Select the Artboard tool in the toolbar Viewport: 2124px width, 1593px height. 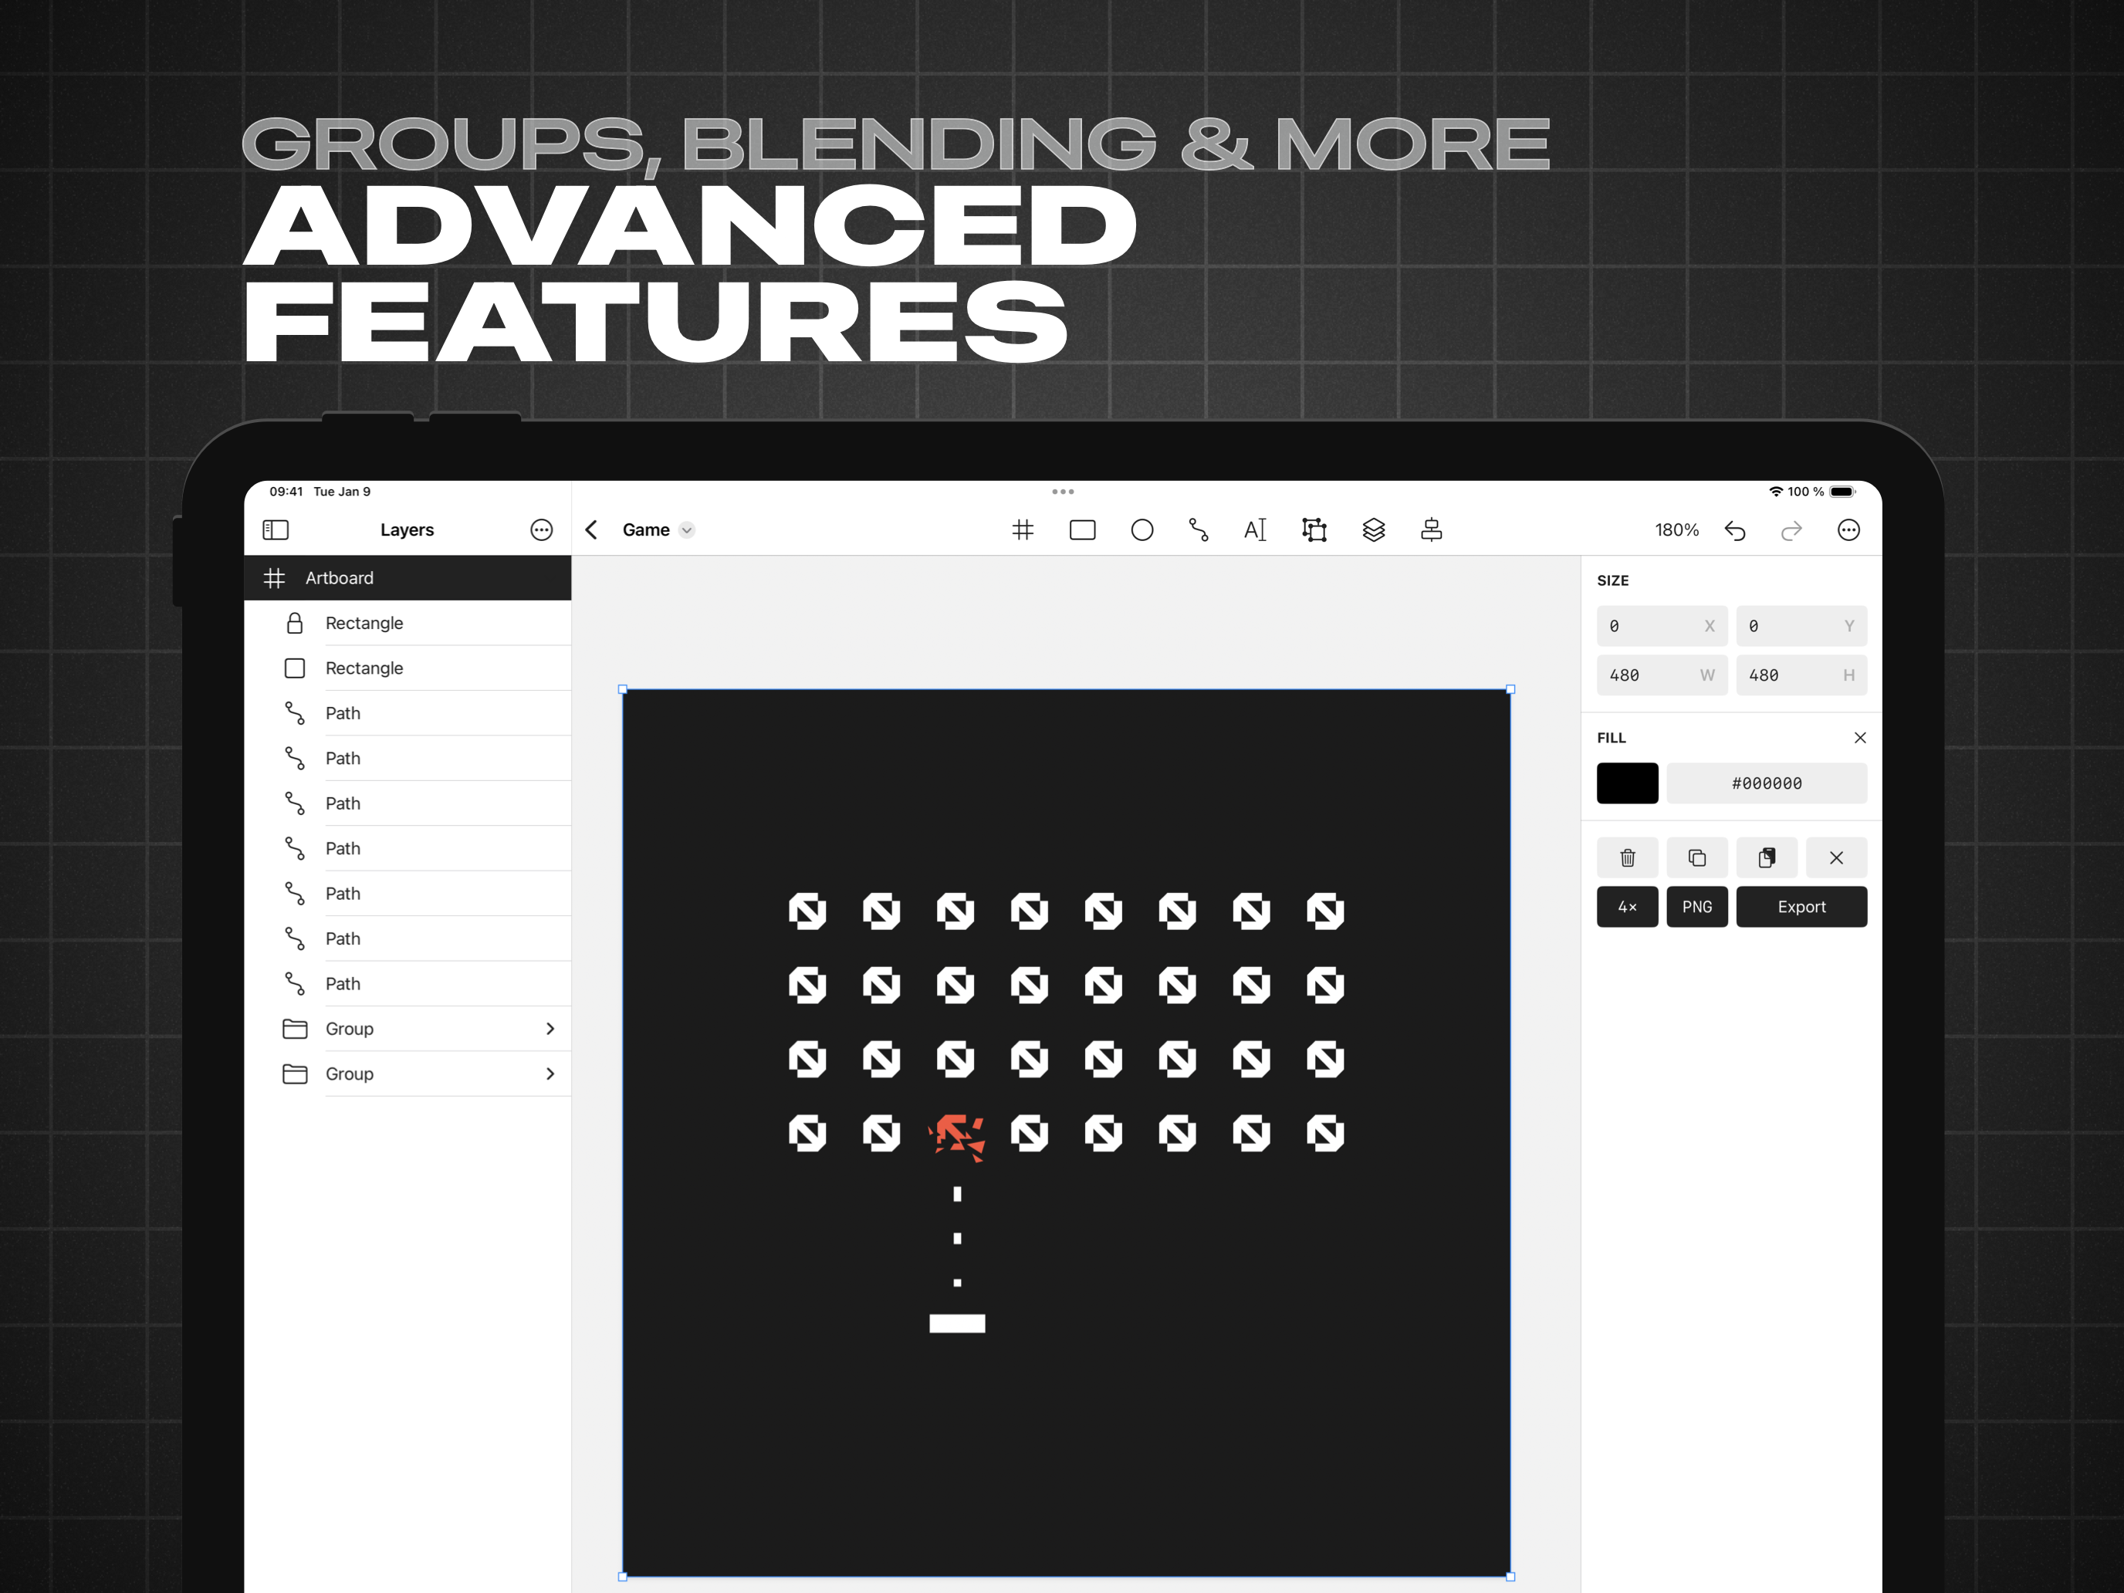point(1023,530)
